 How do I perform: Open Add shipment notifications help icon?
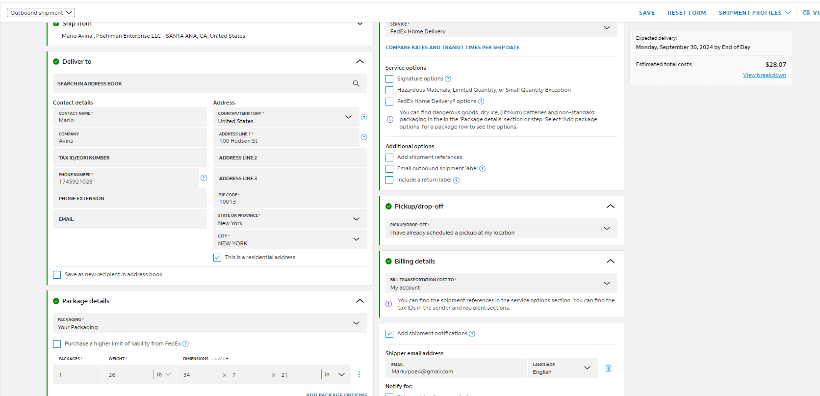tap(472, 334)
